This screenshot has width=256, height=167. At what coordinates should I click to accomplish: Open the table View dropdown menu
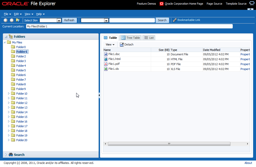[110, 45]
